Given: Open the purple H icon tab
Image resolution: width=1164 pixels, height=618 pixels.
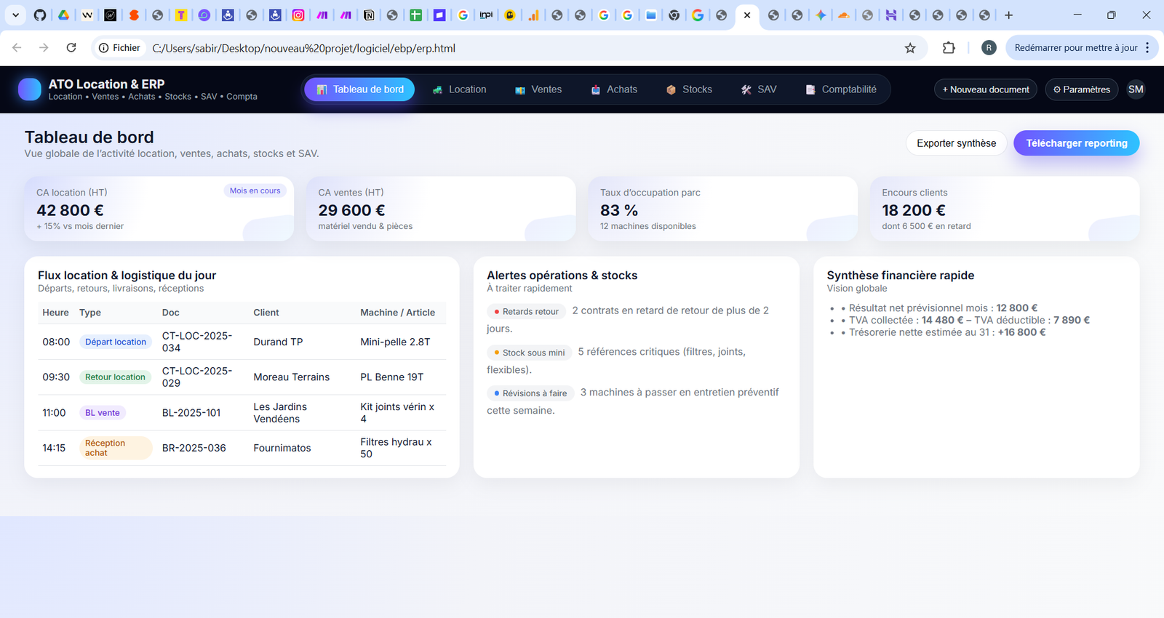Looking at the screenshot, I should point(891,15).
